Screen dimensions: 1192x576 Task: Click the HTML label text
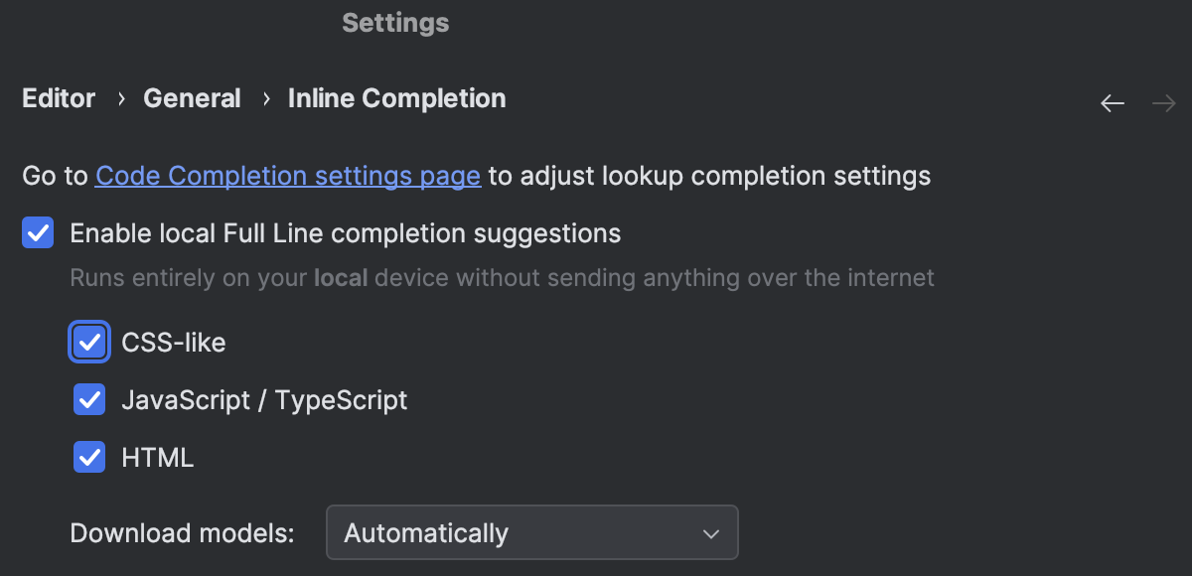157,457
